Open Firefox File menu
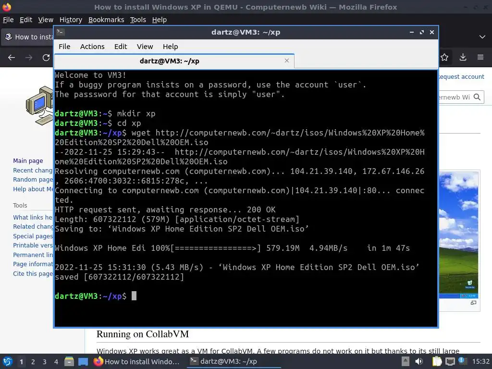492x369 pixels. coord(8,20)
